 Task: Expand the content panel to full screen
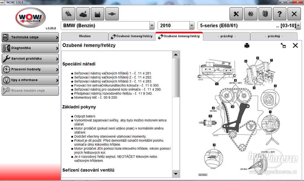(x=283, y=46)
